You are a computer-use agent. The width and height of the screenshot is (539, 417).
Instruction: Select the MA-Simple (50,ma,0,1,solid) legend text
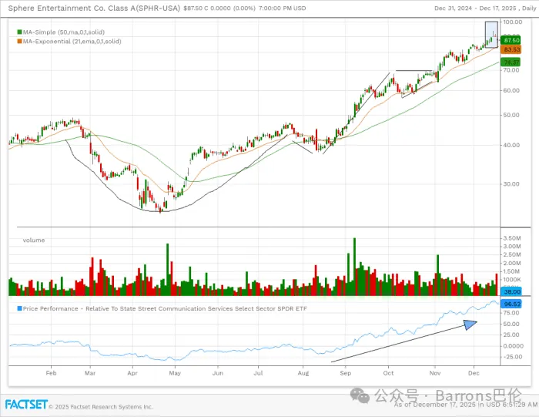click(x=64, y=32)
